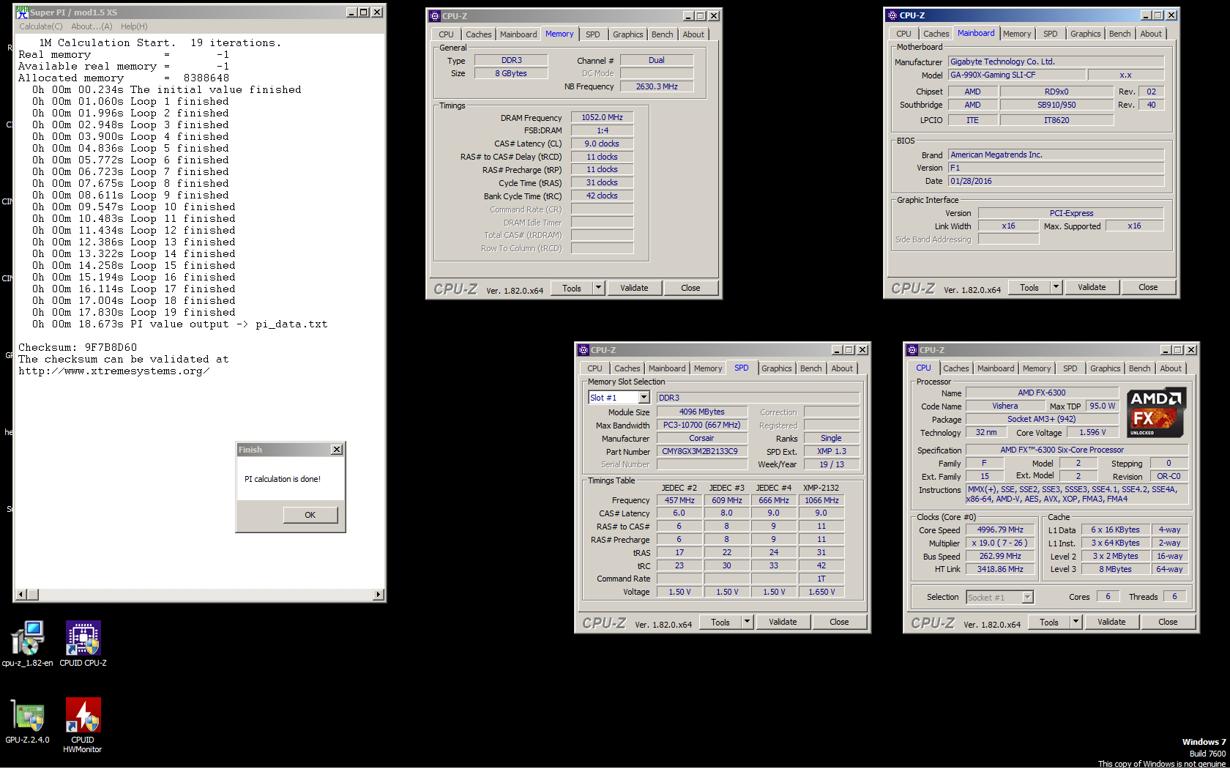
Task: Open Tools dropdown arrow in Memory CPU-Z window
Action: click(598, 288)
